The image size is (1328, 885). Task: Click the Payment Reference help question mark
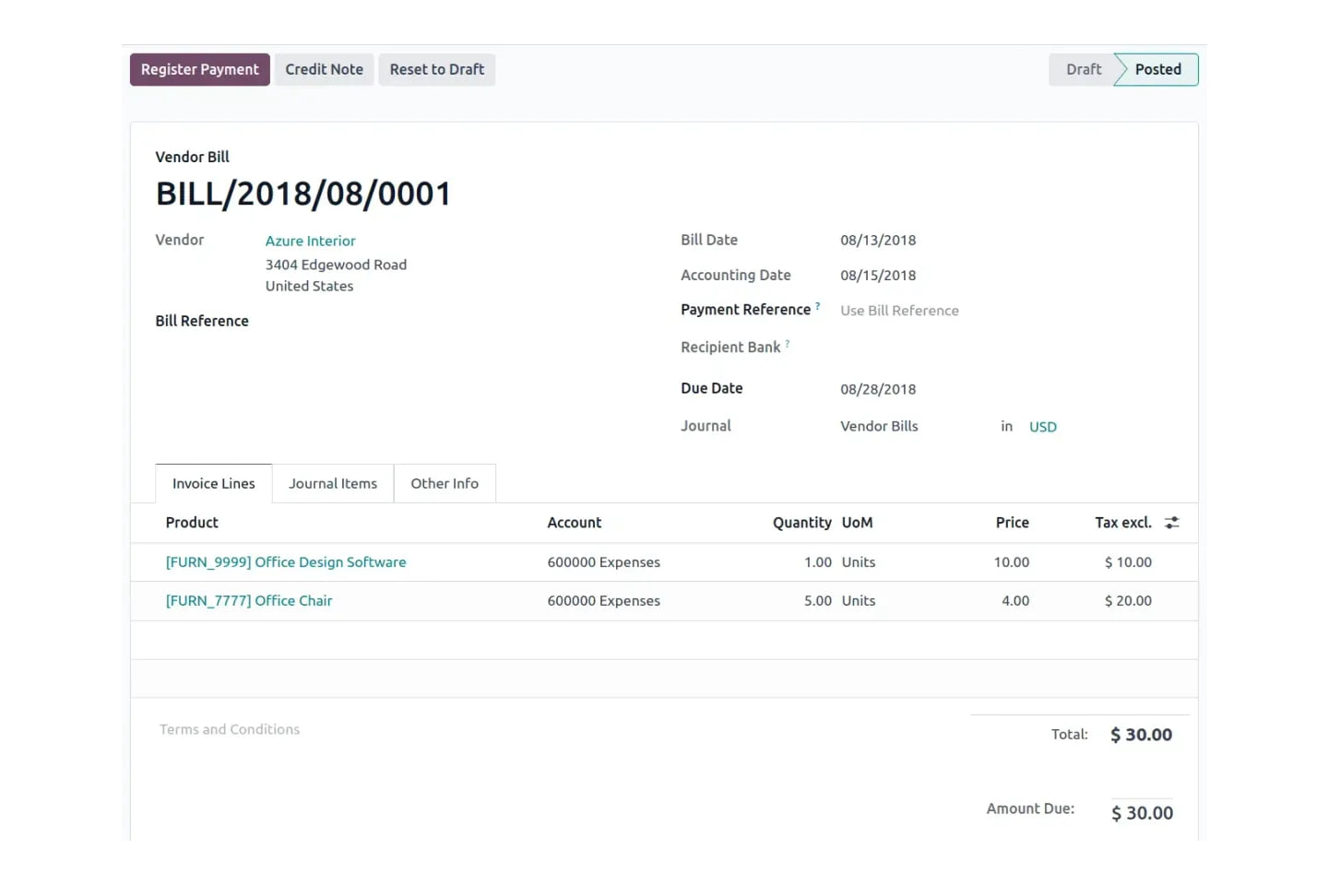[817, 306]
